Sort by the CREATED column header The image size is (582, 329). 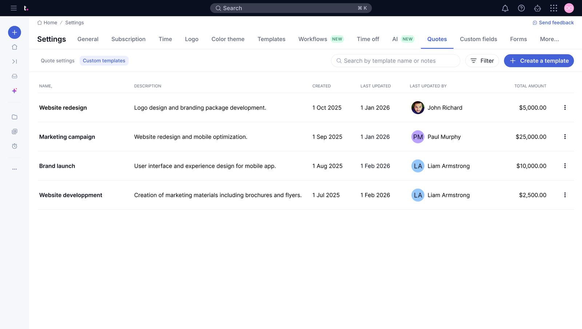(x=322, y=86)
